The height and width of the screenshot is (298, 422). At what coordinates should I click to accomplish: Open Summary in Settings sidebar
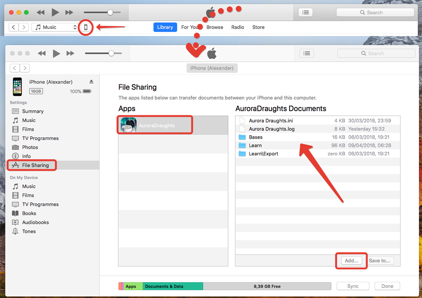[x=33, y=111]
